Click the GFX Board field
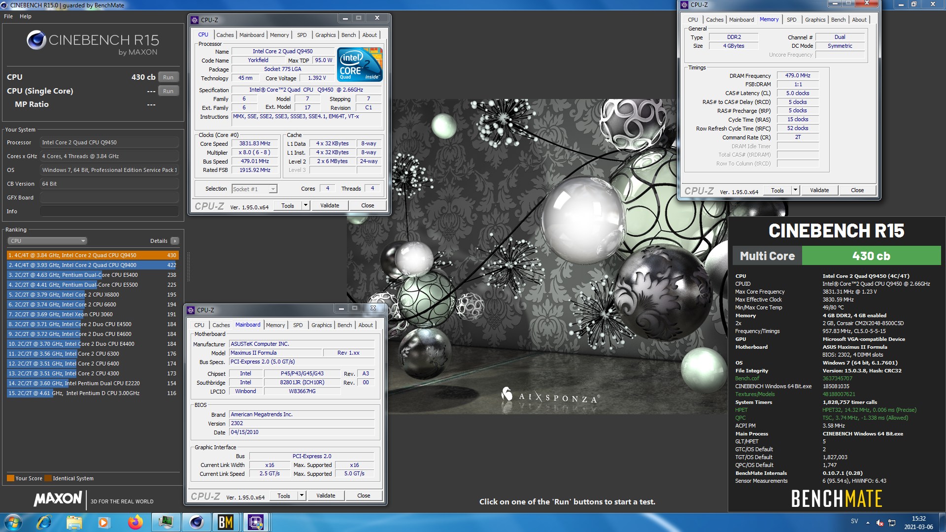 coord(109,198)
